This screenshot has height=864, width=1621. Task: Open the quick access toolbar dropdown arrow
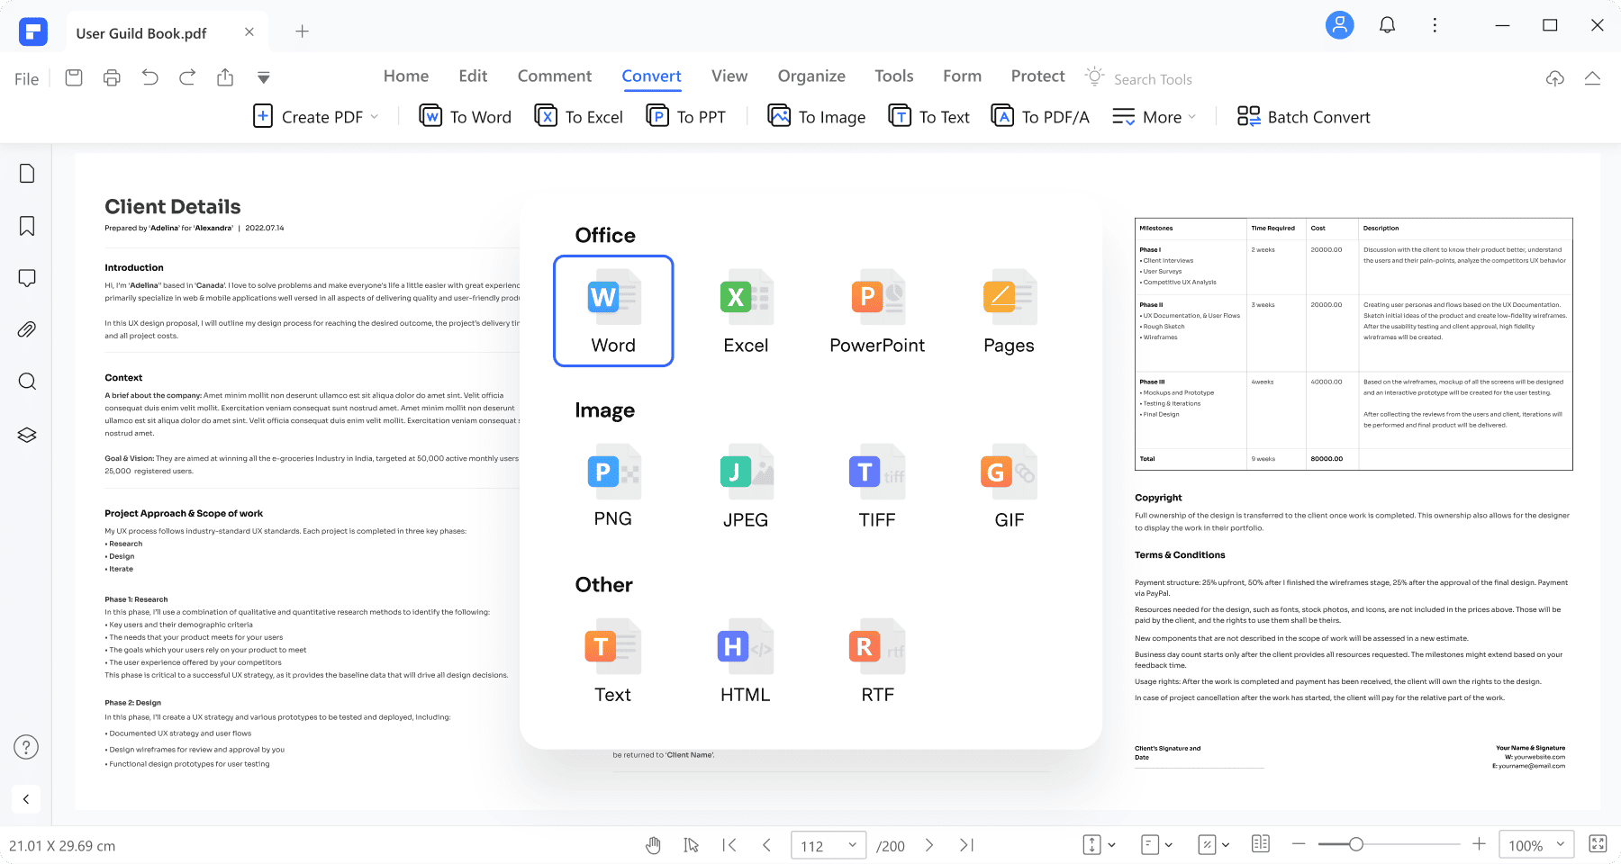click(x=263, y=77)
